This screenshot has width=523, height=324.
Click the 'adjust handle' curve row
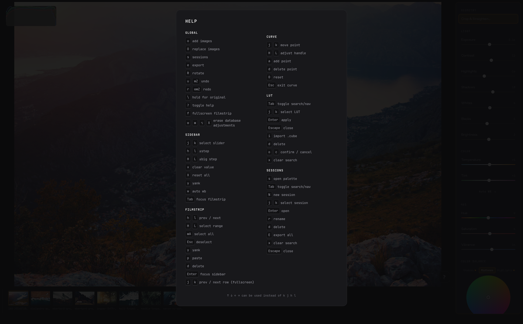pos(286,53)
